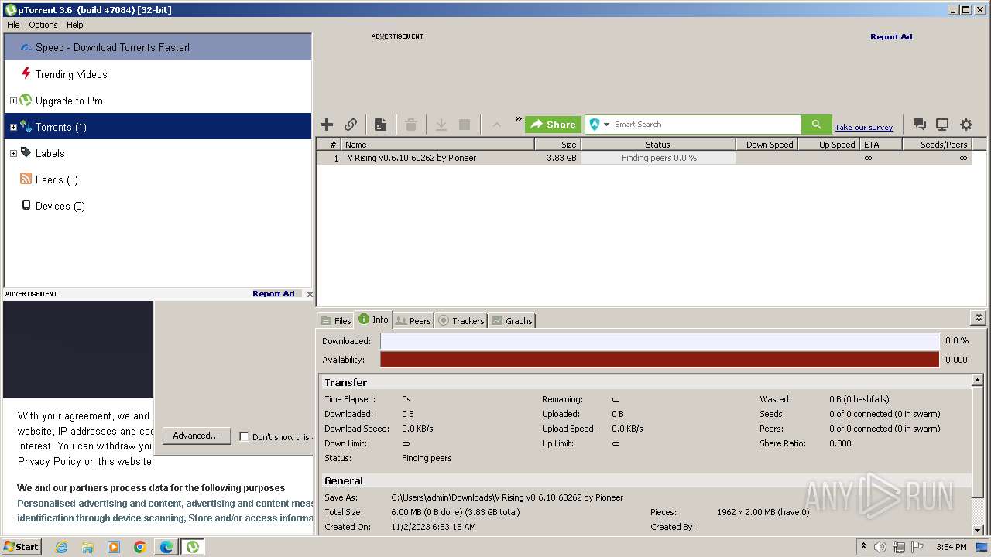Click the Add Torrent plus icon
This screenshot has width=991, height=557.
[x=327, y=125]
